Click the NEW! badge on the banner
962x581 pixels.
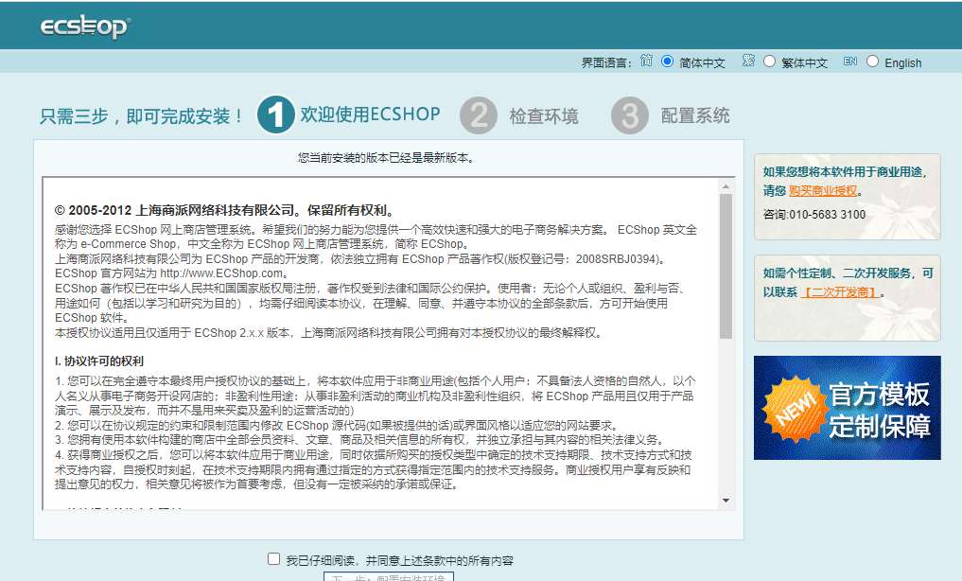(791, 408)
